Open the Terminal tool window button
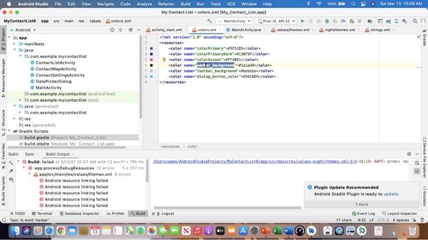This screenshot has width=428, height=240. [x=42, y=214]
